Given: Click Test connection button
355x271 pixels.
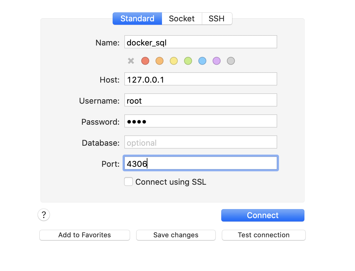Looking at the screenshot, I should click(x=263, y=235).
